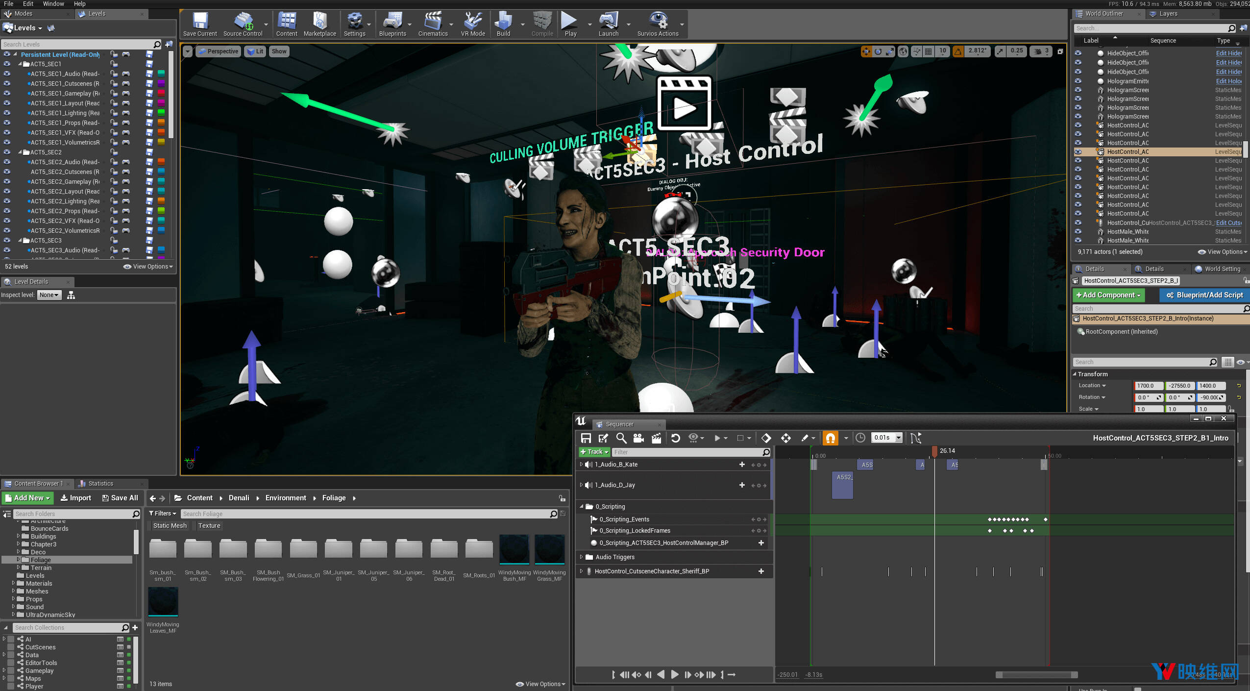This screenshot has width=1250, height=691.
Task: Toggle visibility of ACT5_SEC1_Audio level
Action: tap(7, 74)
